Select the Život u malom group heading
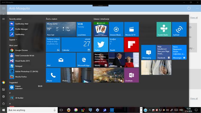201x113 pixels. point(51,19)
